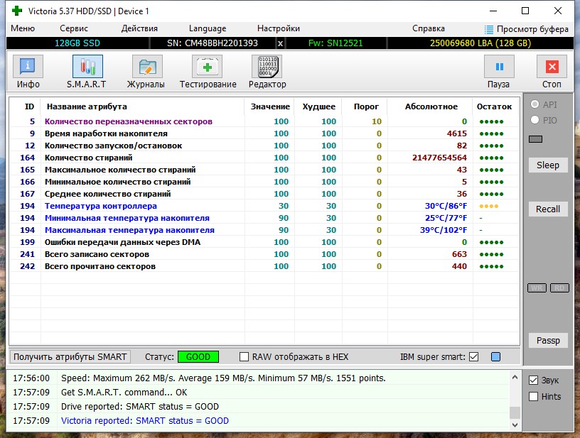Click the Порог column header
Viewport: 580px width, 438px height.
[x=366, y=106]
